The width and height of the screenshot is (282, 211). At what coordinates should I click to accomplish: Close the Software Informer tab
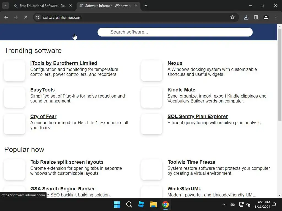point(136,5)
